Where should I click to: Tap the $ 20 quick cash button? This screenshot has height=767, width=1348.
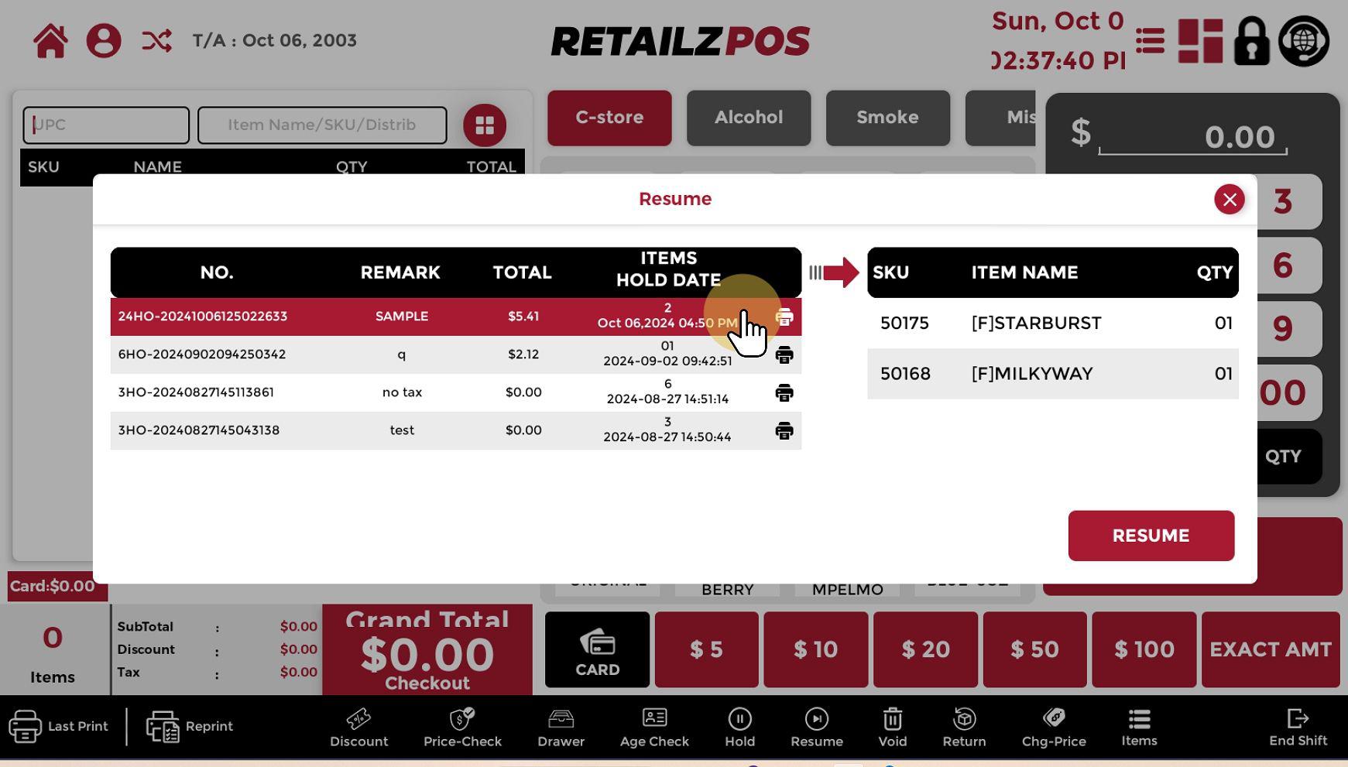tap(925, 649)
